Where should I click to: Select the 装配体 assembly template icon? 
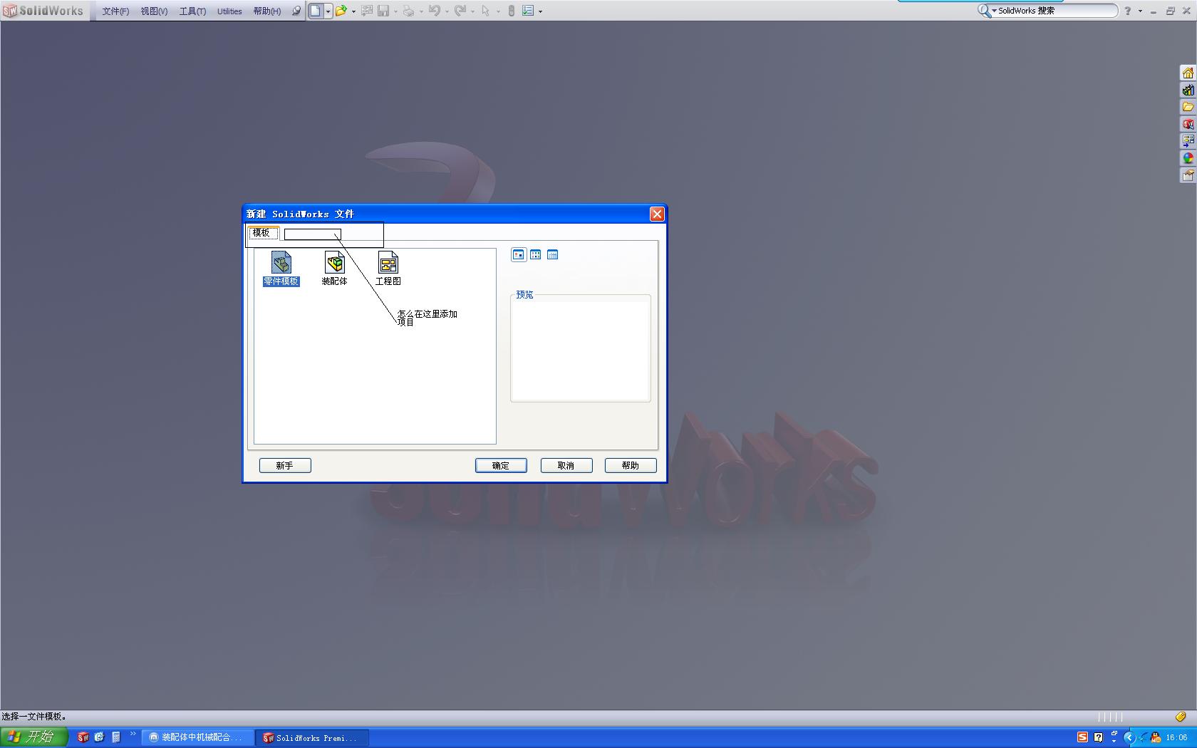[334, 269]
